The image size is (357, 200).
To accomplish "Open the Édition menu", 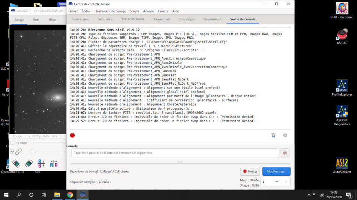I will (x=86, y=11).
